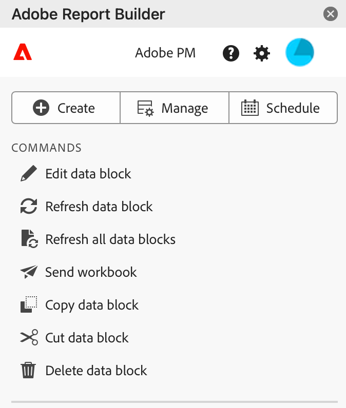Click the COMMANDS section heading
Viewport: 346px width, 408px height.
tap(46, 148)
